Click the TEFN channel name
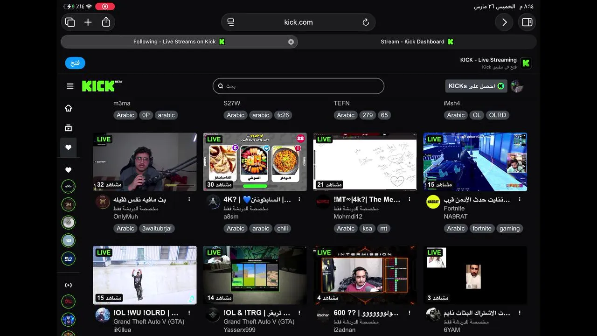Viewport: 597px width, 336px height. [341, 103]
